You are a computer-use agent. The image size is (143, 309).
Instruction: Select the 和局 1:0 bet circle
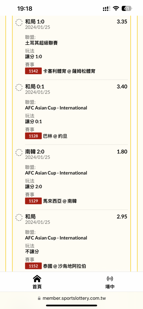pyautogui.click(x=19, y=23)
